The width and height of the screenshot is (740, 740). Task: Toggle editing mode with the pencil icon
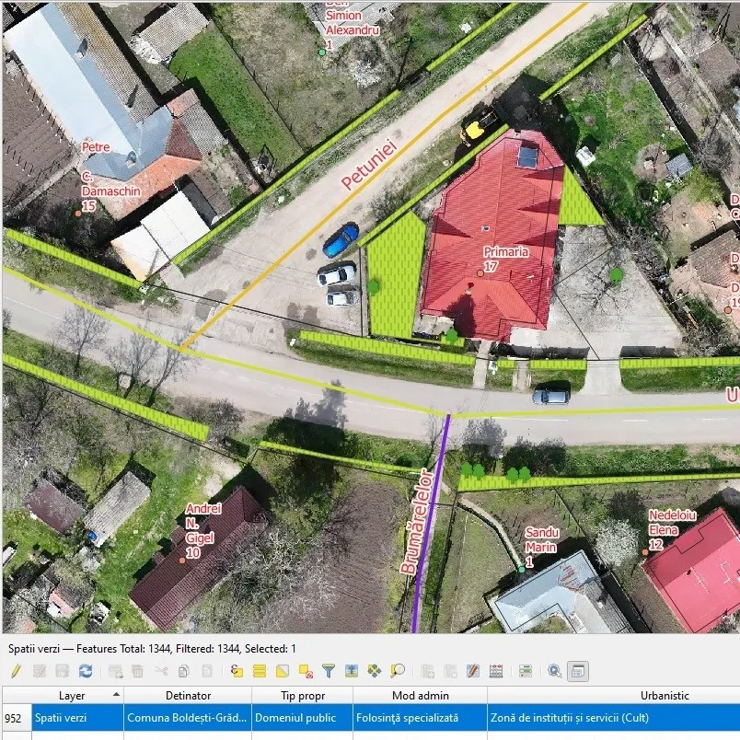(x=16, y=671)
